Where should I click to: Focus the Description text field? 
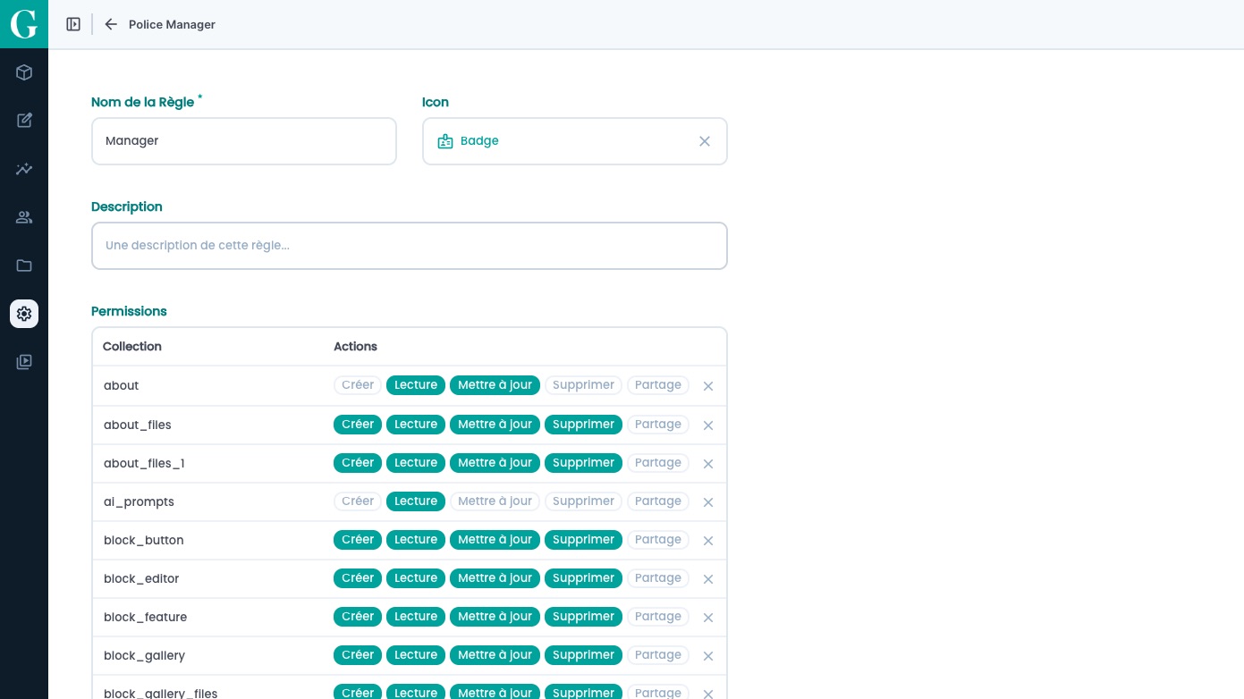click(x=410, y=246)
